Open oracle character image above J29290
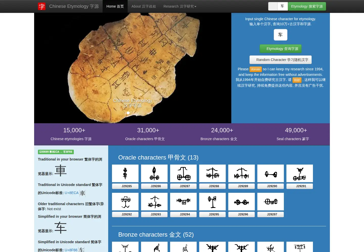 coord(271,173)
